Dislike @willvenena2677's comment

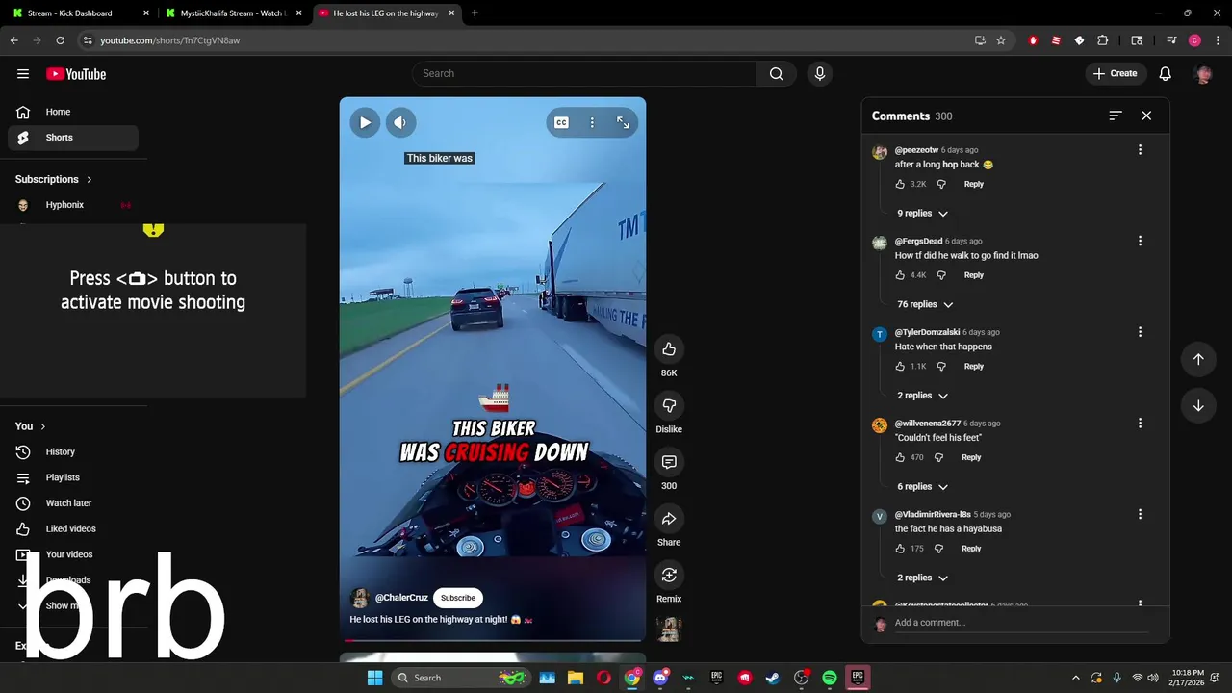pos(938,457)
